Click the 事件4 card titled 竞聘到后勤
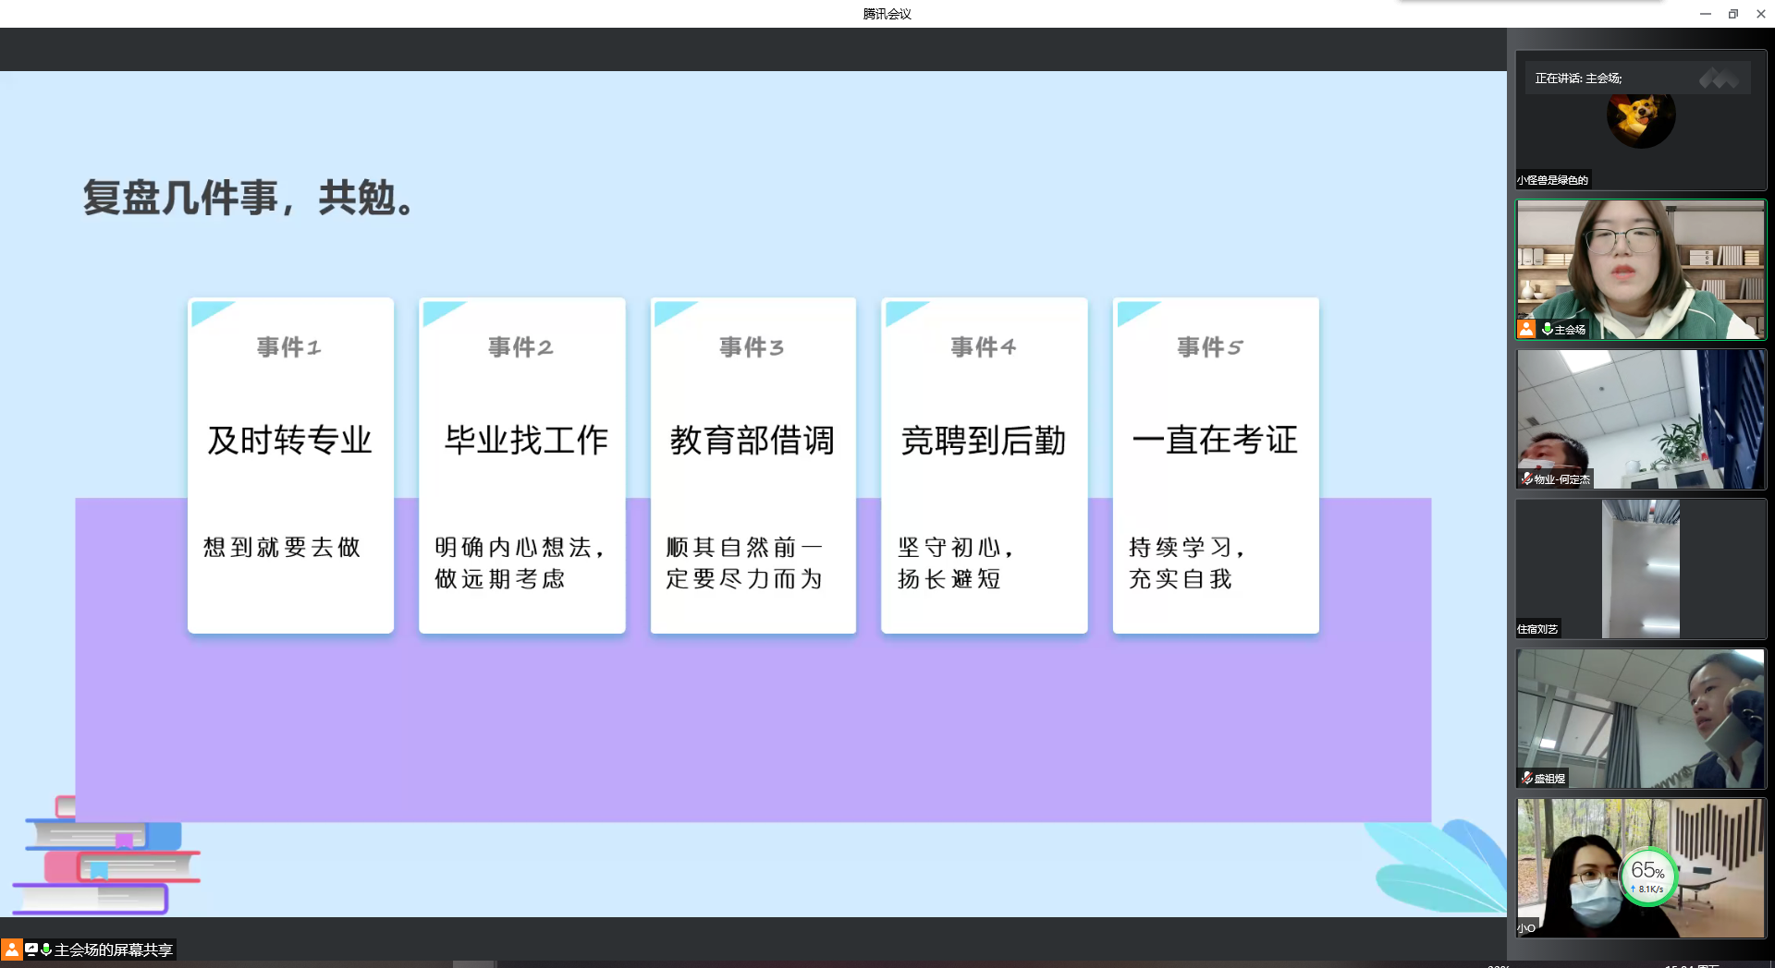Image resolution: width=1775 pixels, height=968 pixels. tap(985, 466)
